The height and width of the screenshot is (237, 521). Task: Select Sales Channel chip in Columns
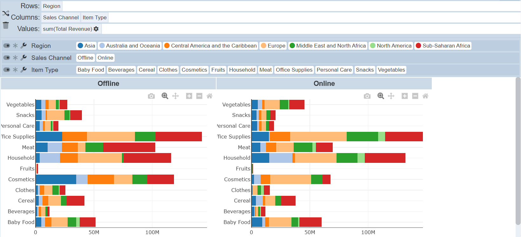61,17
